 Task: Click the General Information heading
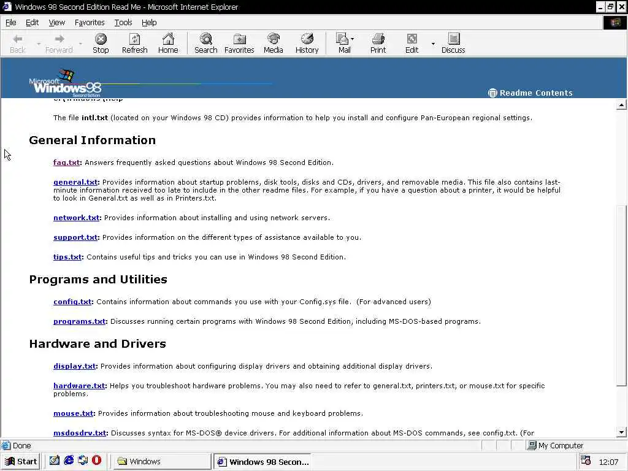[x=93, y=140]
